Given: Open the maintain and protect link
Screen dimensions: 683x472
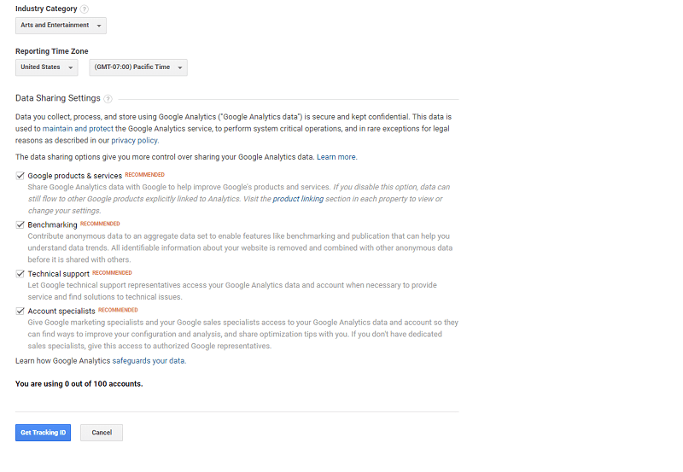Looking at the screenshot, I should [x=78, y=128].
